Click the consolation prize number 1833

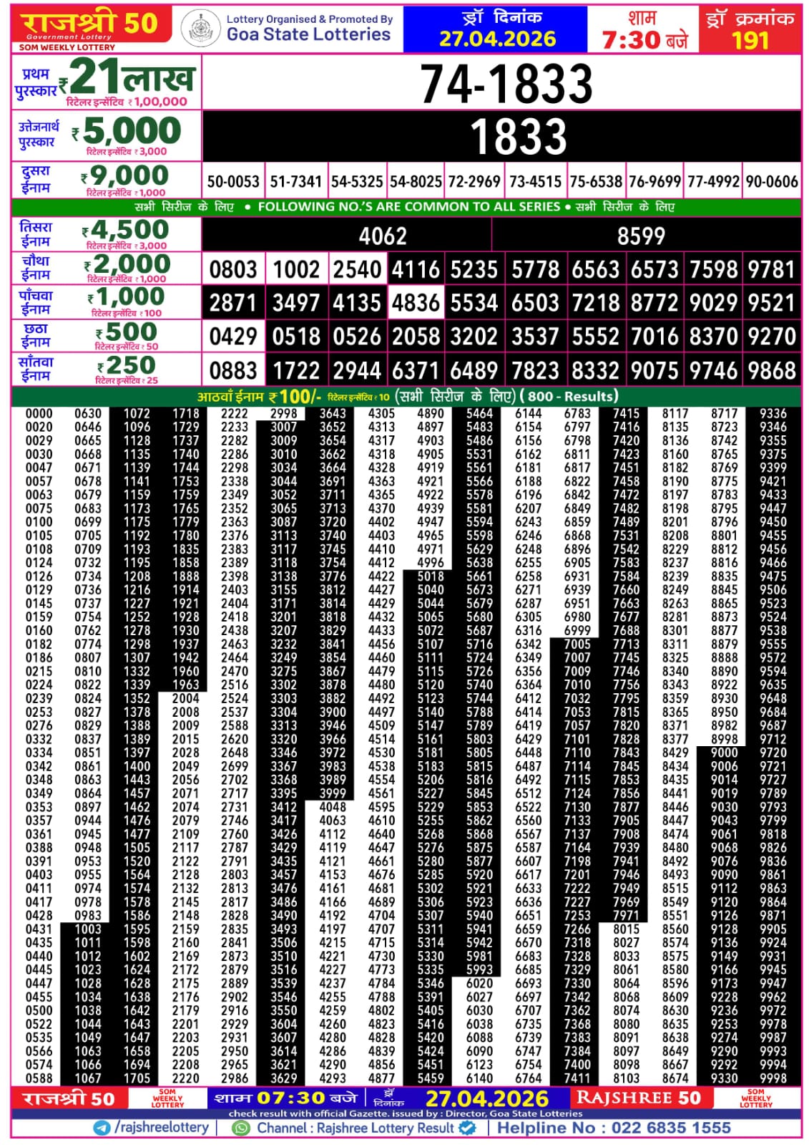[518, 136]
